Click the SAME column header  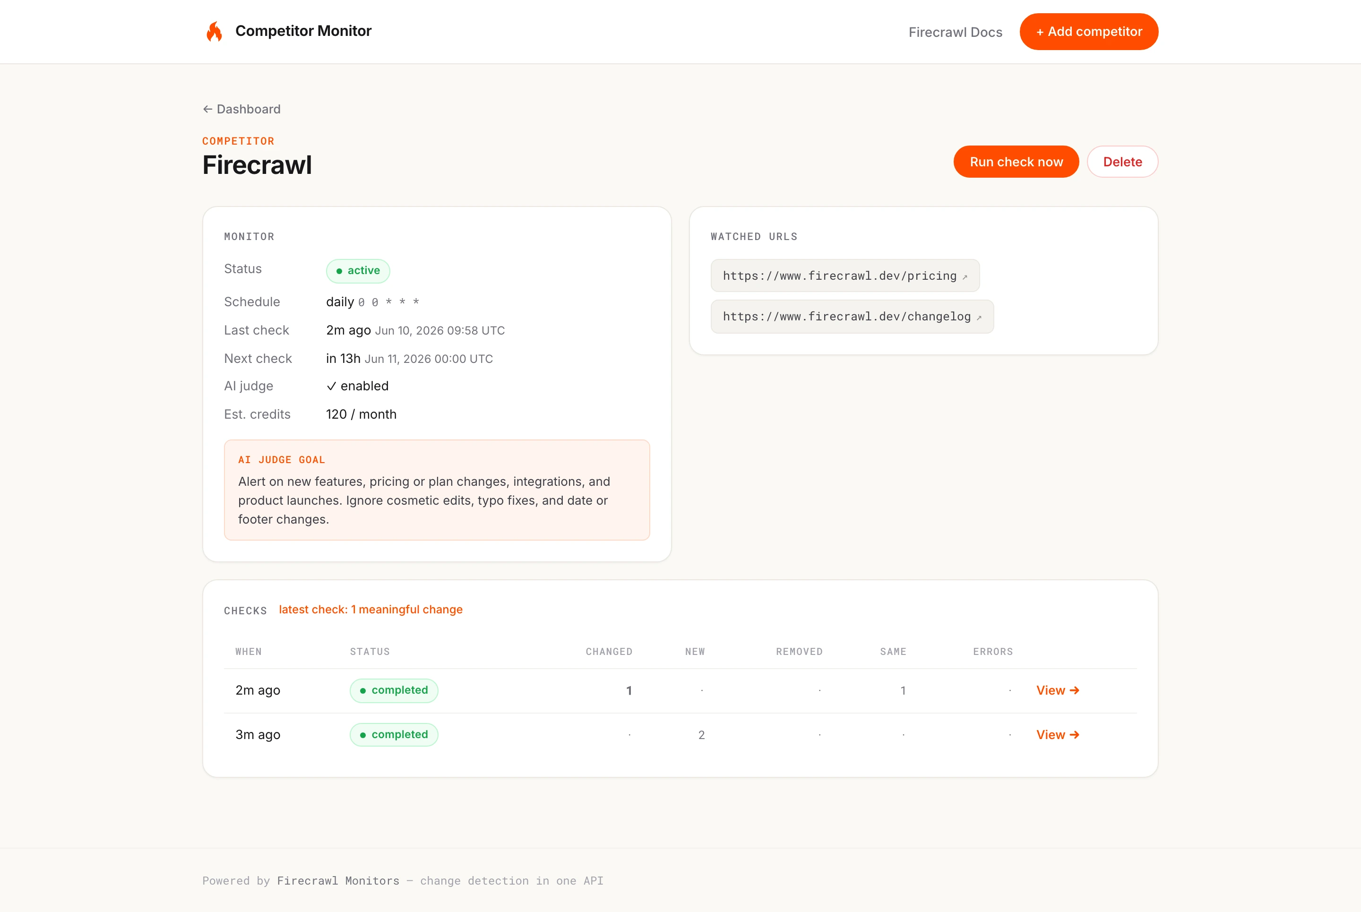tap(893, 652)
